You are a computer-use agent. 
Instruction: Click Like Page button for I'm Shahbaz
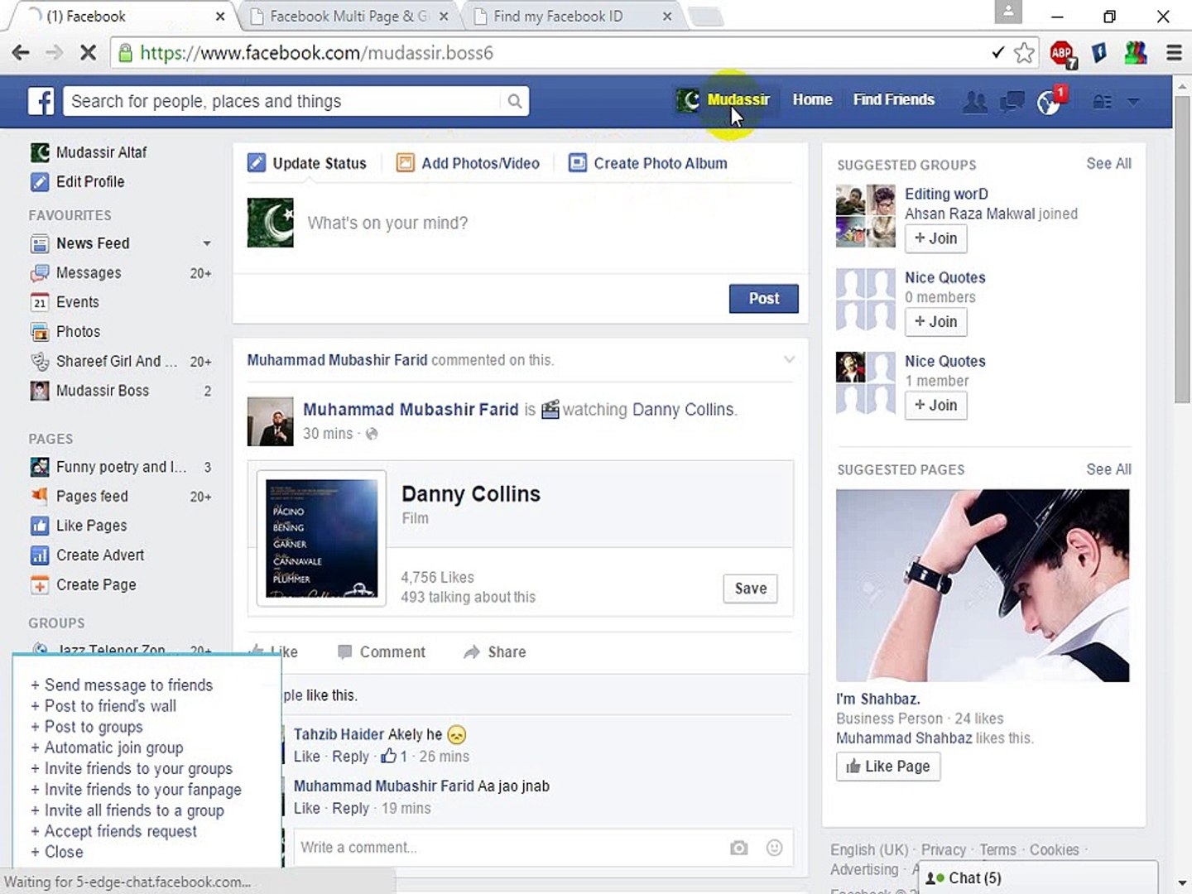[888, 767]
